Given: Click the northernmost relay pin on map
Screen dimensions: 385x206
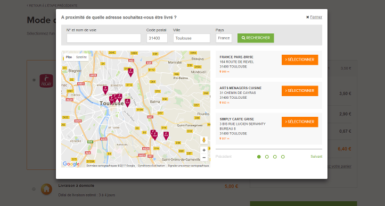Looking at the screenshot, I should (x=130, y=73).
